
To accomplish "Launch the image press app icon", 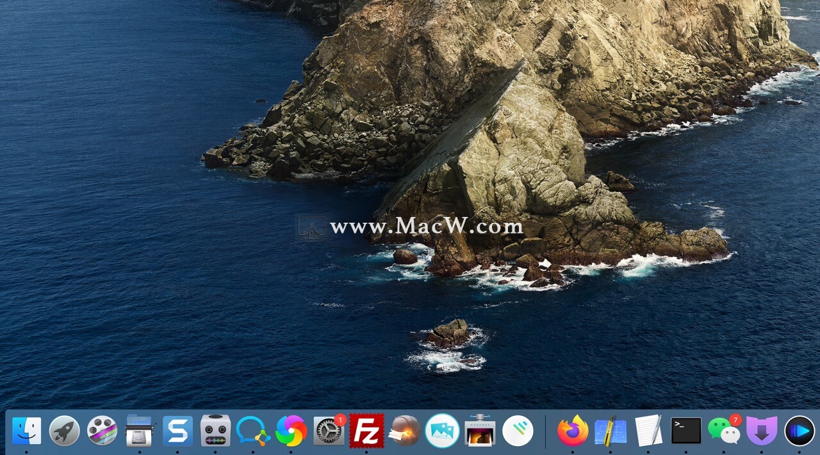I will point(480,431).
